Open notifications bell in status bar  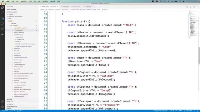(x=198, y=111)
